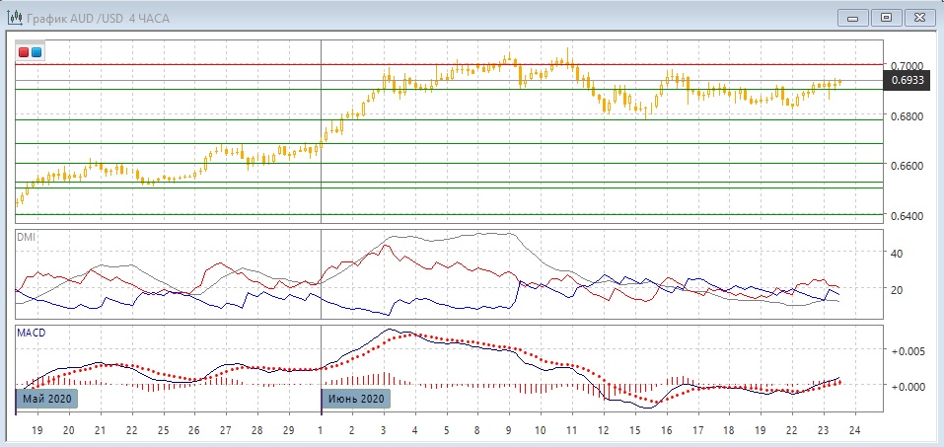
Task: Click the DMI scale value 40
Action: 898,253
